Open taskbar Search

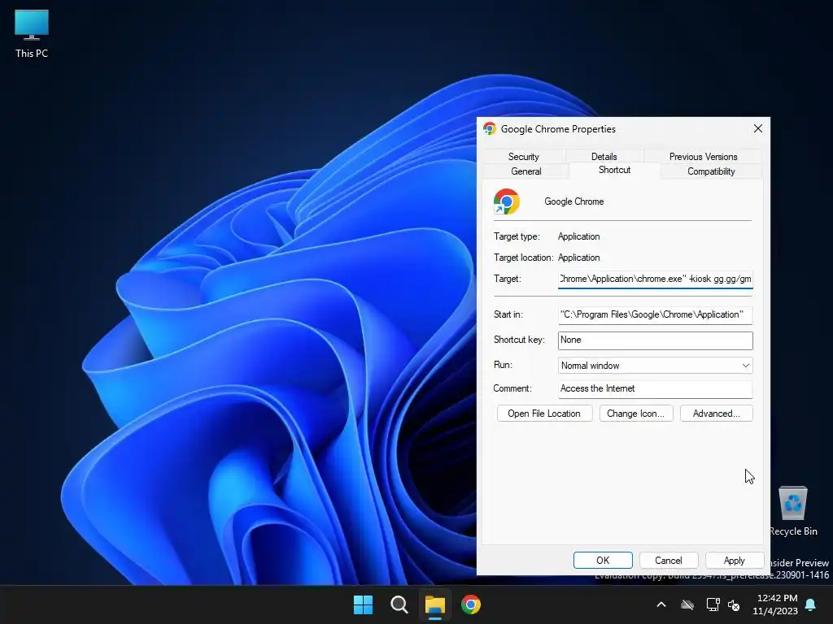coord(399,604)
